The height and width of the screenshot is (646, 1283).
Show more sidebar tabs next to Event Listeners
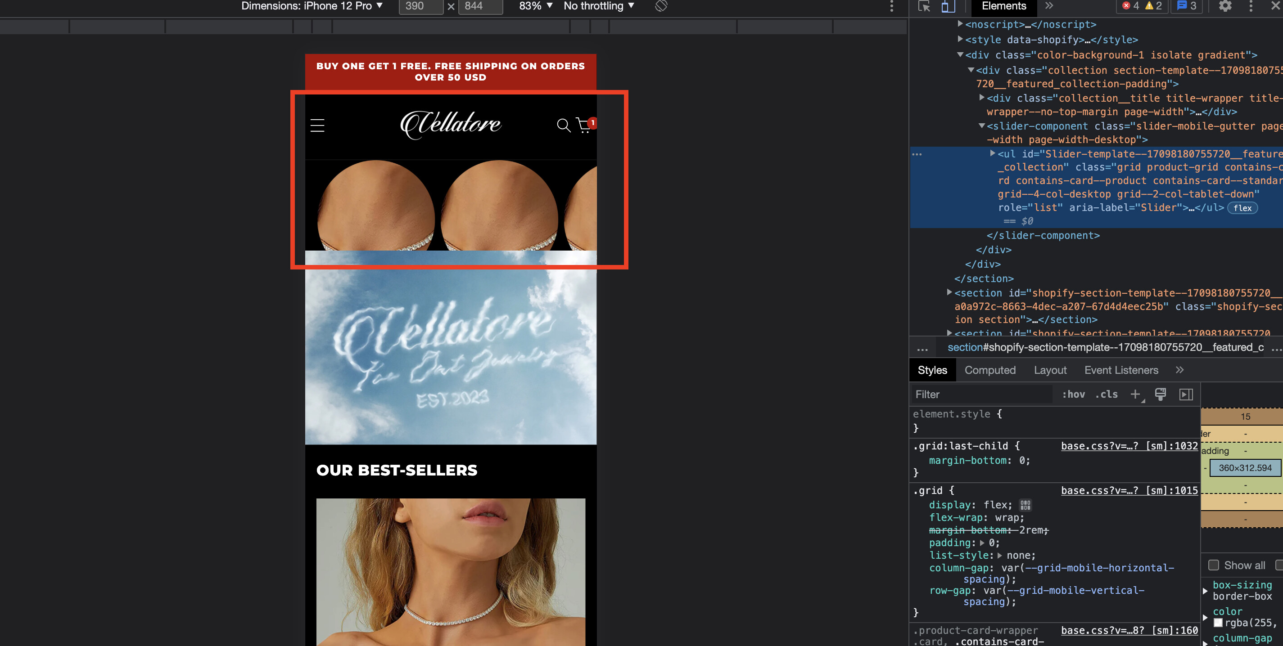point(1179,370)
